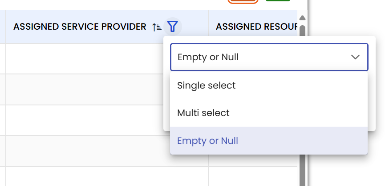Click the filter funnel icon in Assigned Service Provider

click(x=173, y=27)
